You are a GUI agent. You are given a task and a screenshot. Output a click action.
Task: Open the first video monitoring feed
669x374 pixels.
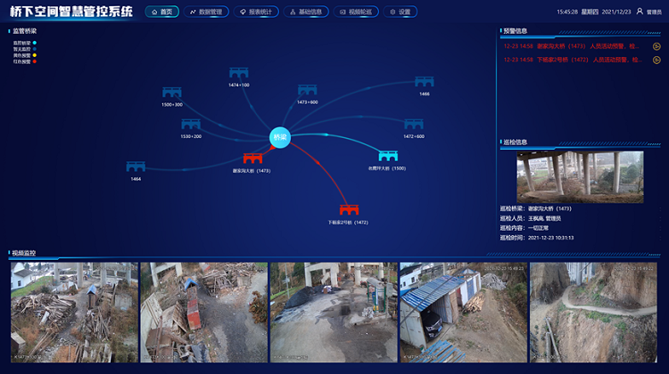(x=74, y=312)
